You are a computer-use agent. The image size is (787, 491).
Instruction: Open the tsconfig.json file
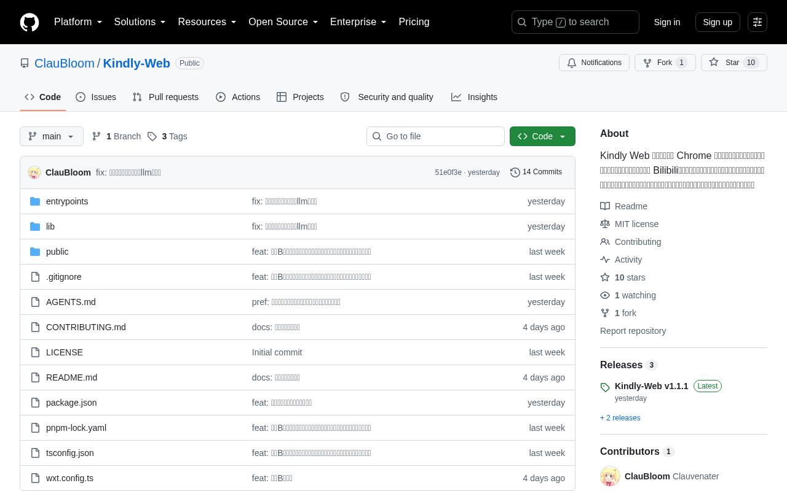(x=70, y=453)
